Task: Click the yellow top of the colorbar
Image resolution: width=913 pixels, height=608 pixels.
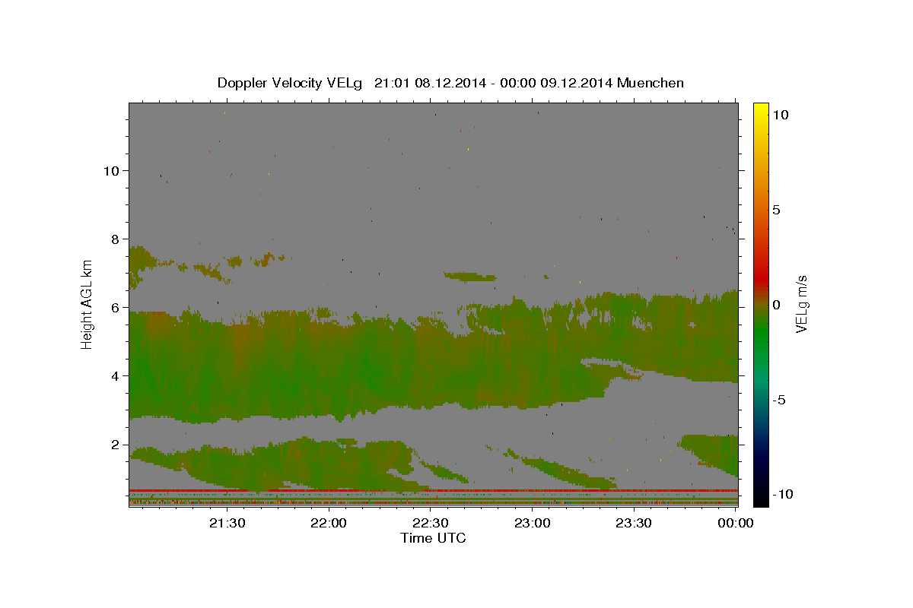Action: point(761,110)
